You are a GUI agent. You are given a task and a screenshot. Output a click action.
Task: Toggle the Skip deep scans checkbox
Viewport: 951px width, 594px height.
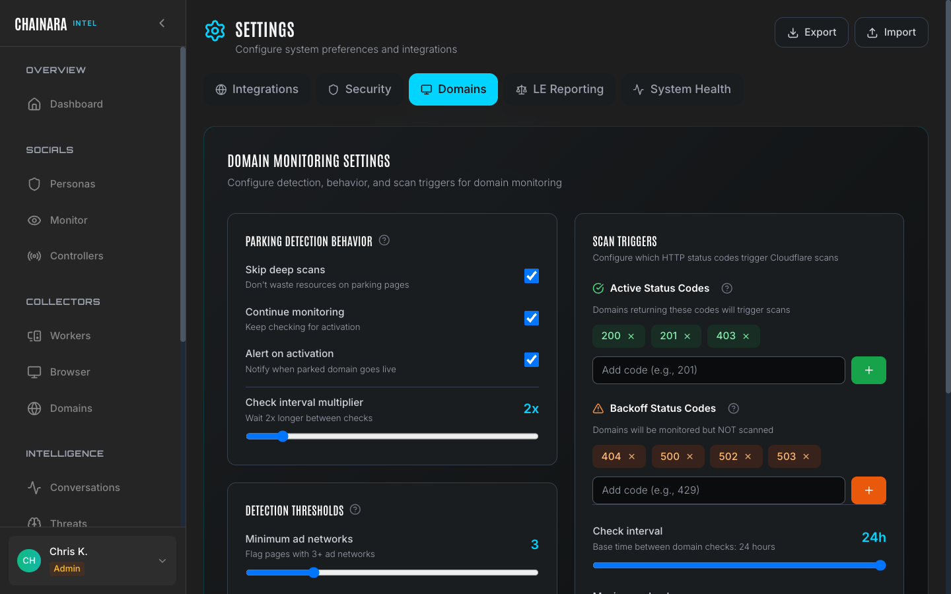tap(532, 276)
